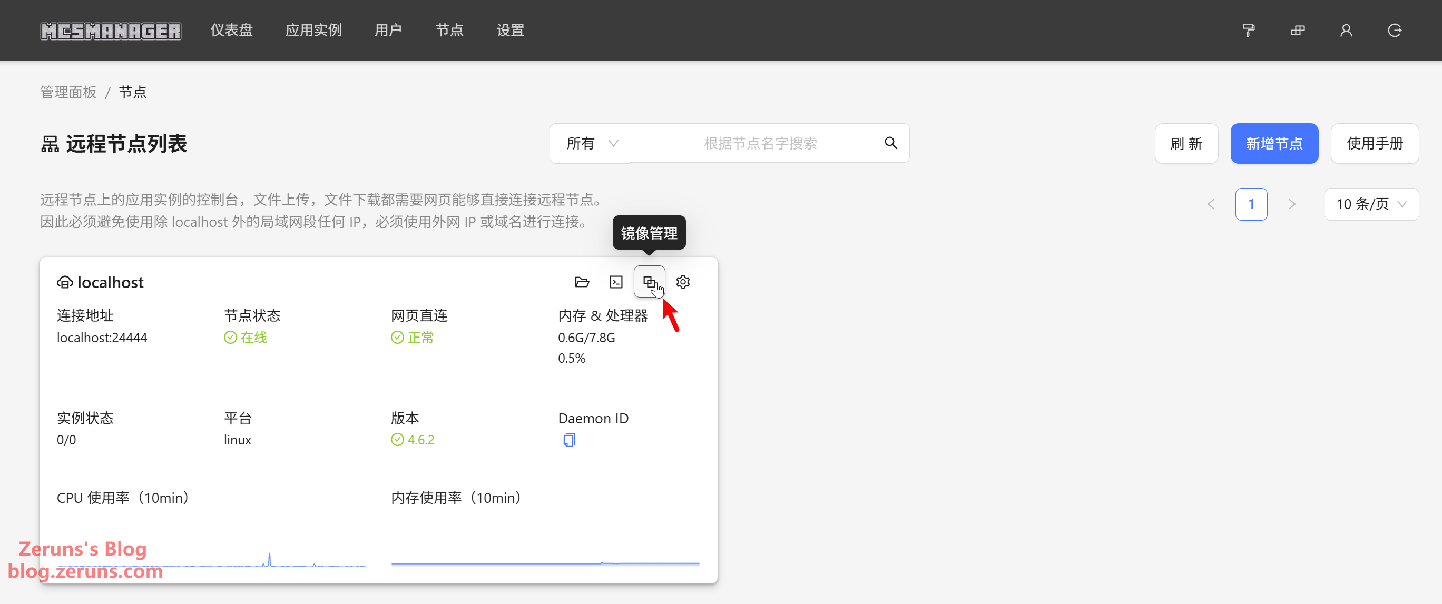Click the 新增节点 button

coord(1274,144)
